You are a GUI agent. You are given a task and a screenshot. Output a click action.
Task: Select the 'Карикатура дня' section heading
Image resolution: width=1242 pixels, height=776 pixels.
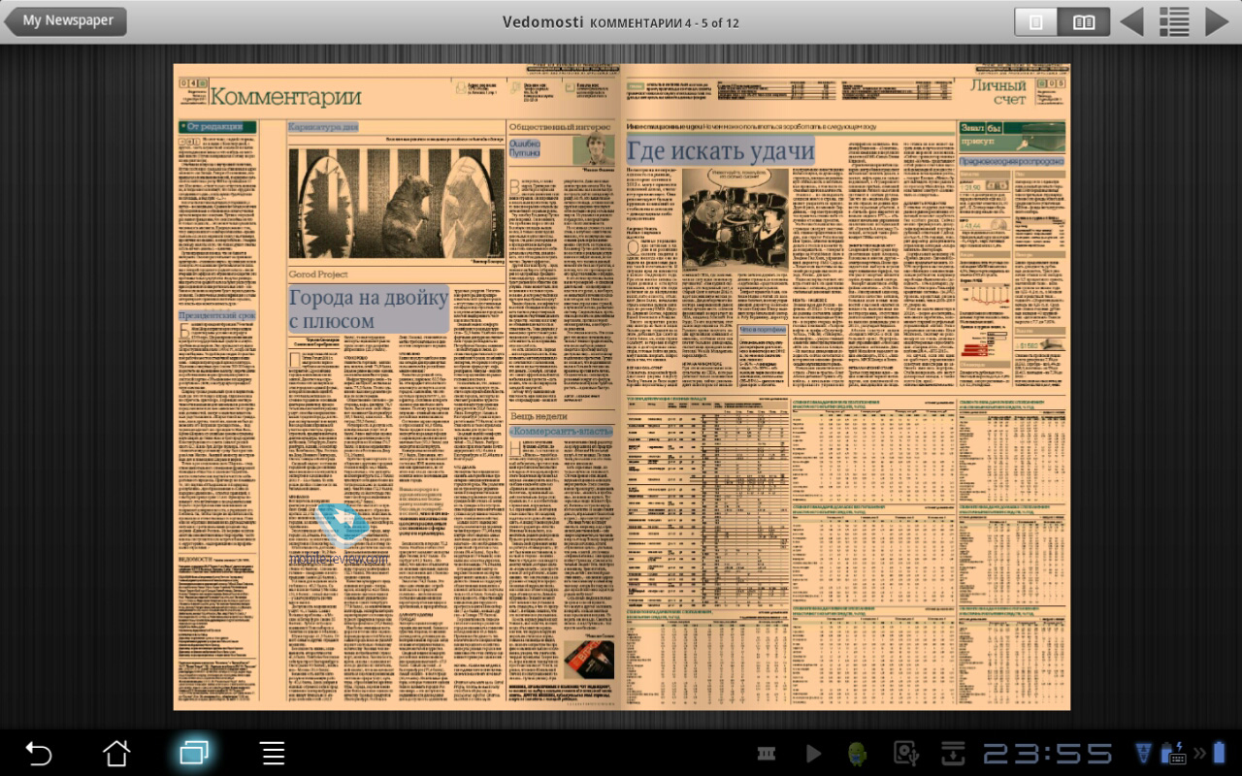coord(324,127)
